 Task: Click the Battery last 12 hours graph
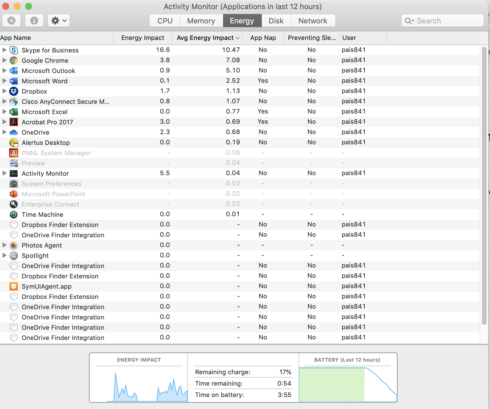[x=348, y=384]
